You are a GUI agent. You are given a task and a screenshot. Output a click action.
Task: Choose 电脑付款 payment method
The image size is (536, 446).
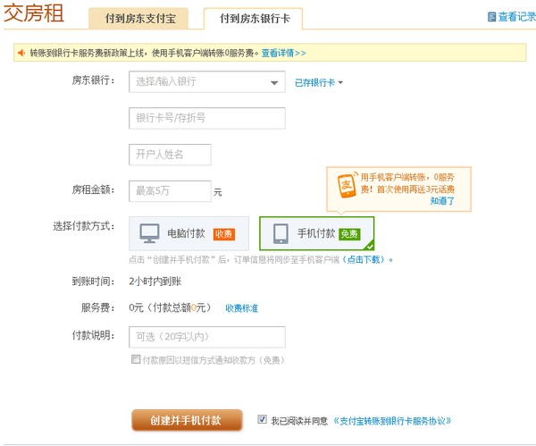[x=188, y=233]
